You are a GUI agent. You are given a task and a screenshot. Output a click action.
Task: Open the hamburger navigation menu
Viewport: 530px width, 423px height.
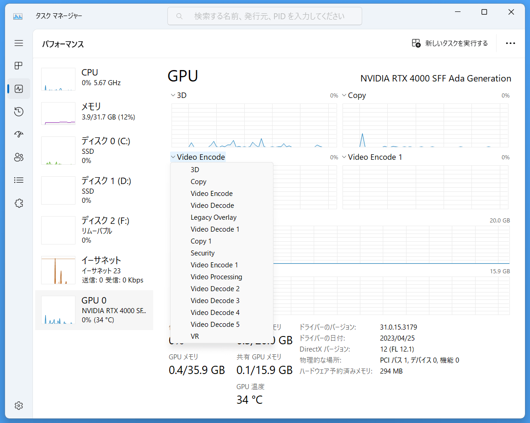(19, 43)
